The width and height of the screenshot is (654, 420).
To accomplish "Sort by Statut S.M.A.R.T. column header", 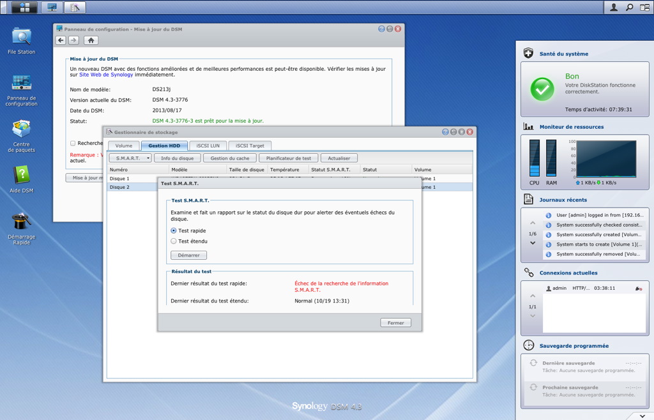I will pyautogui.click(x=335, y=170).
